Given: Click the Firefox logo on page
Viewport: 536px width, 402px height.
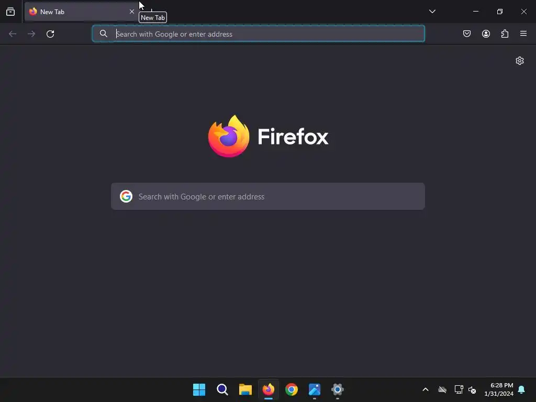Looking at the screenshot, I should [x=269, y=137].
